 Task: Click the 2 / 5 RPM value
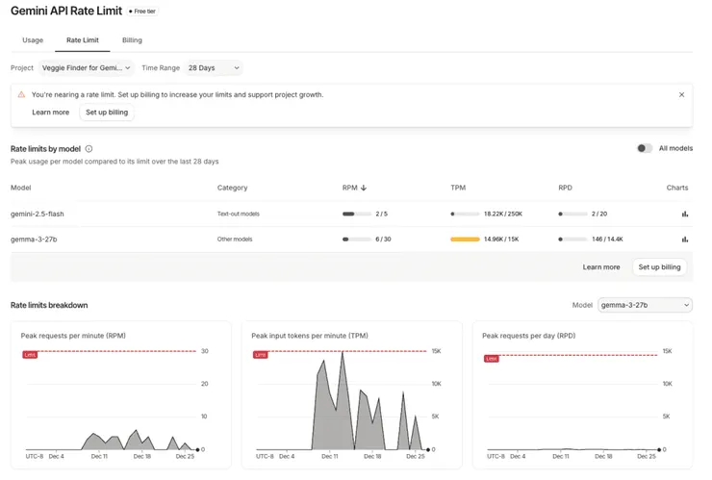coord(381,214)
